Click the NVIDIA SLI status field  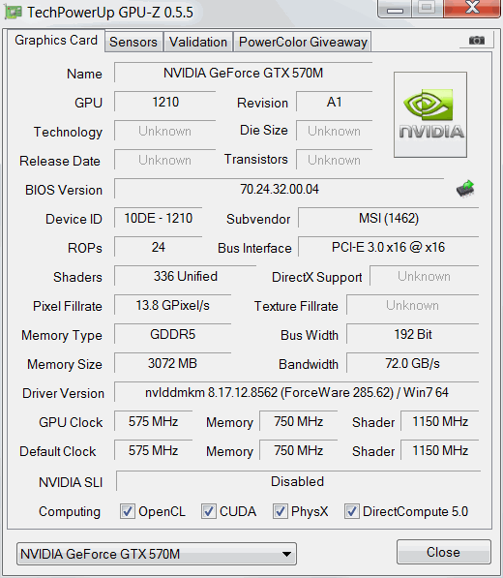(x=298, y=481)
